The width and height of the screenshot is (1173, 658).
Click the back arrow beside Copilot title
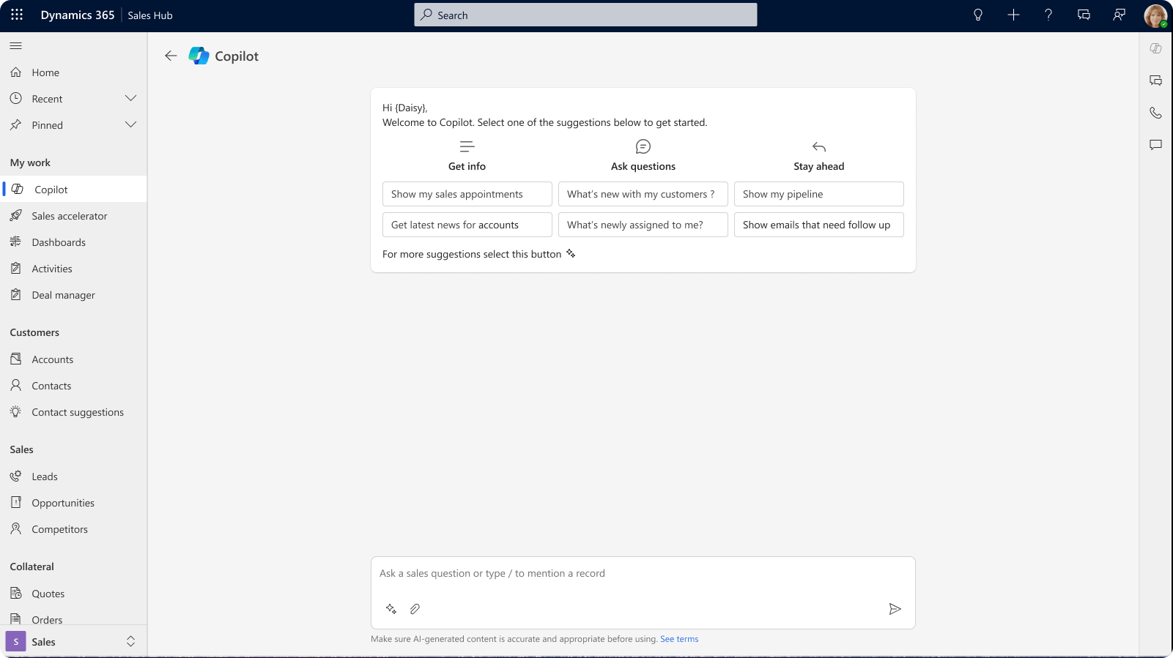(x=171, y=56)
